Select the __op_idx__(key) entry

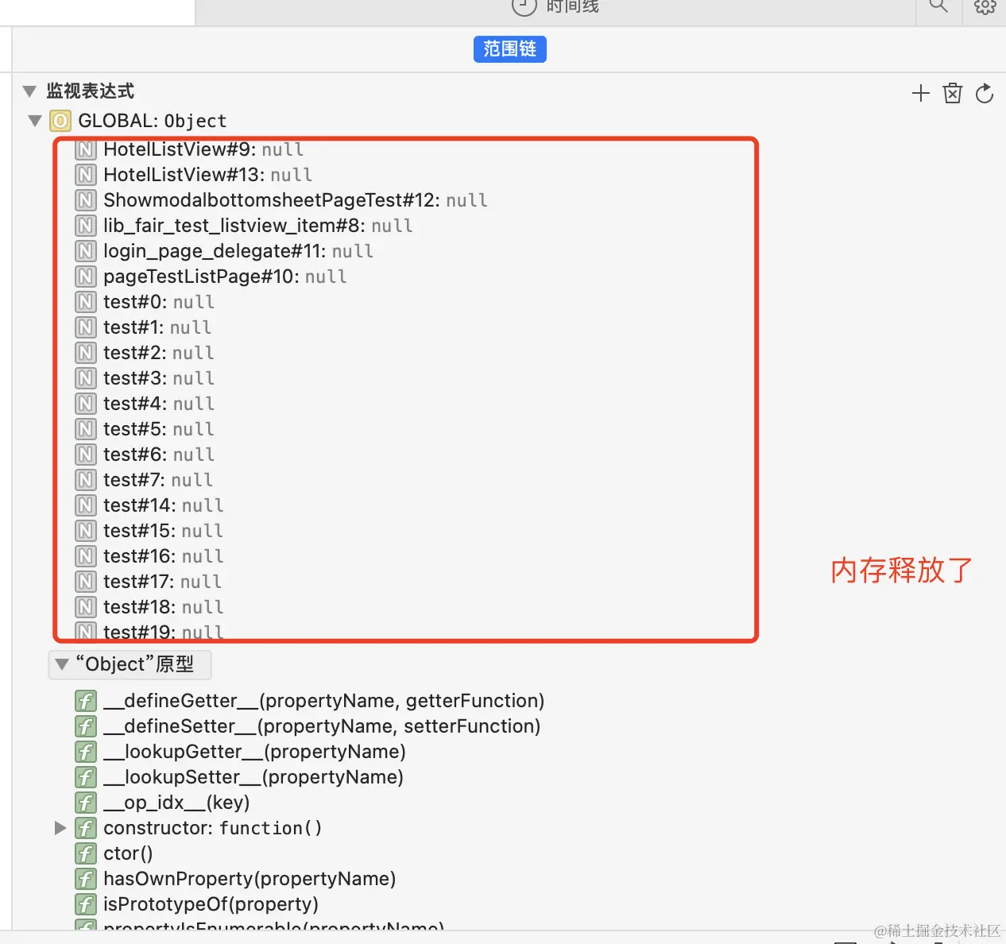pyautogui.click(x=163, y=803)
